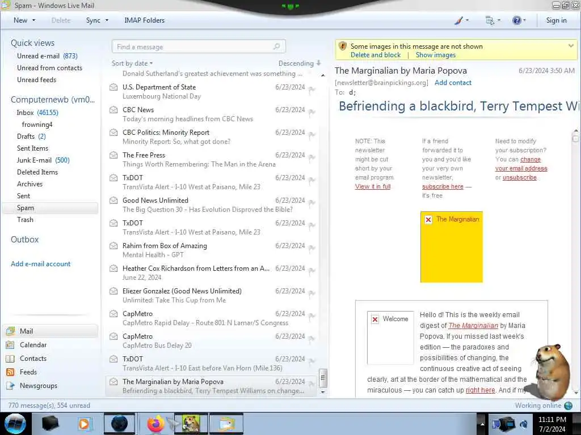581x435 pixels.
Task: Show hidden system tray icons
Action: tap(482, 424)
